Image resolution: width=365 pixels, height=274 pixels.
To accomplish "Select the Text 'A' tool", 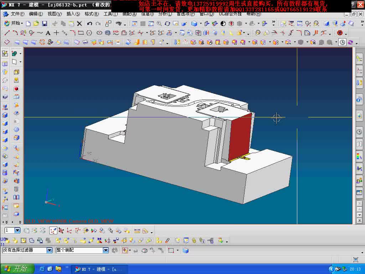I will pyautogui.click(x=48, y=33).
